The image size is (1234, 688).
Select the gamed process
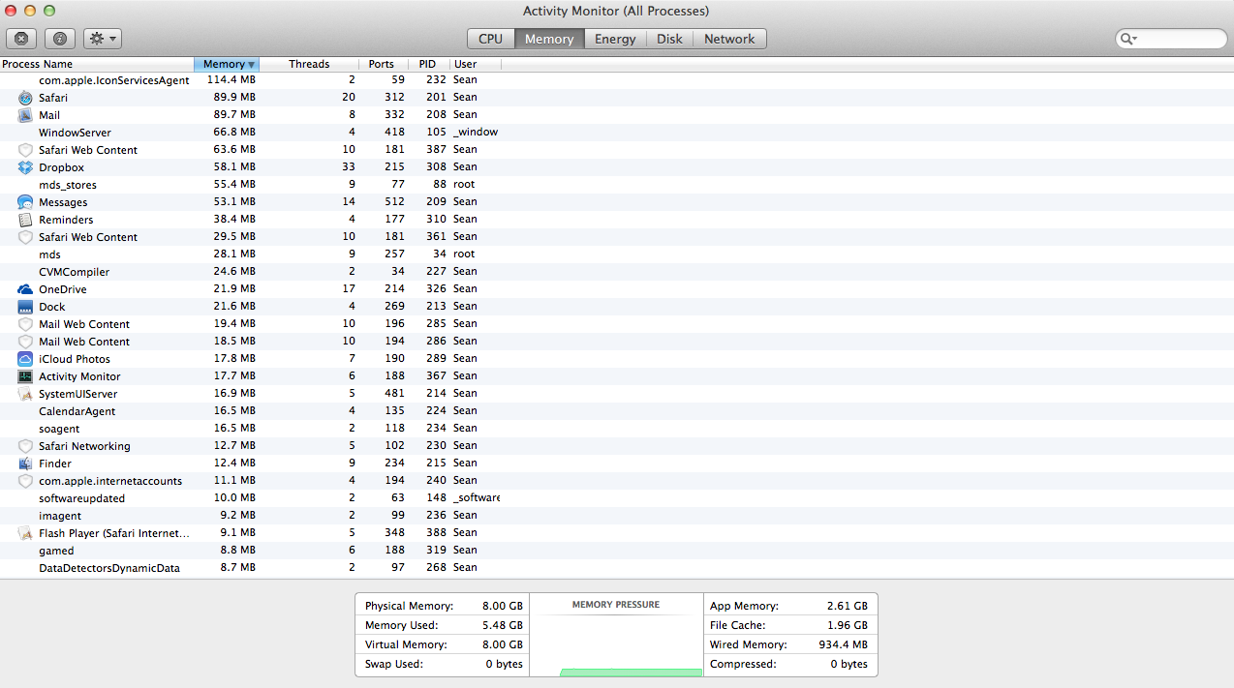[x=56, y=551]
